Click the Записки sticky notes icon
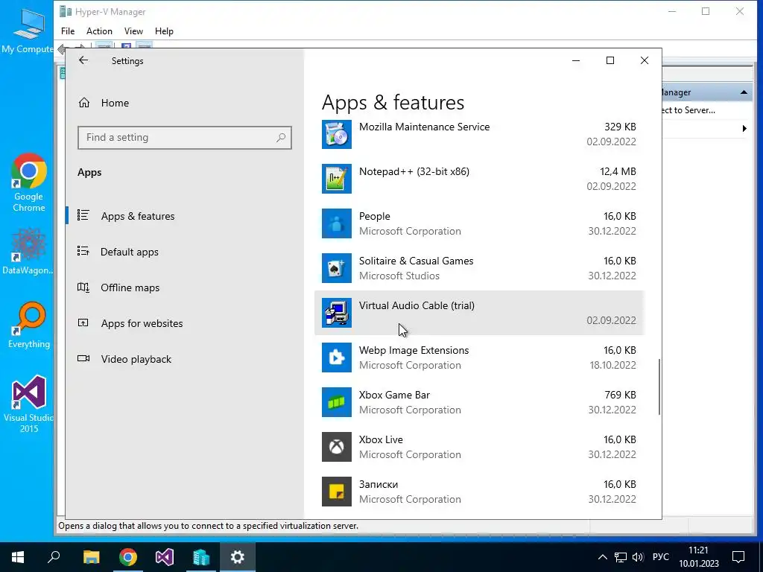Viewport: 763px width, 572px height. (336, 492)
